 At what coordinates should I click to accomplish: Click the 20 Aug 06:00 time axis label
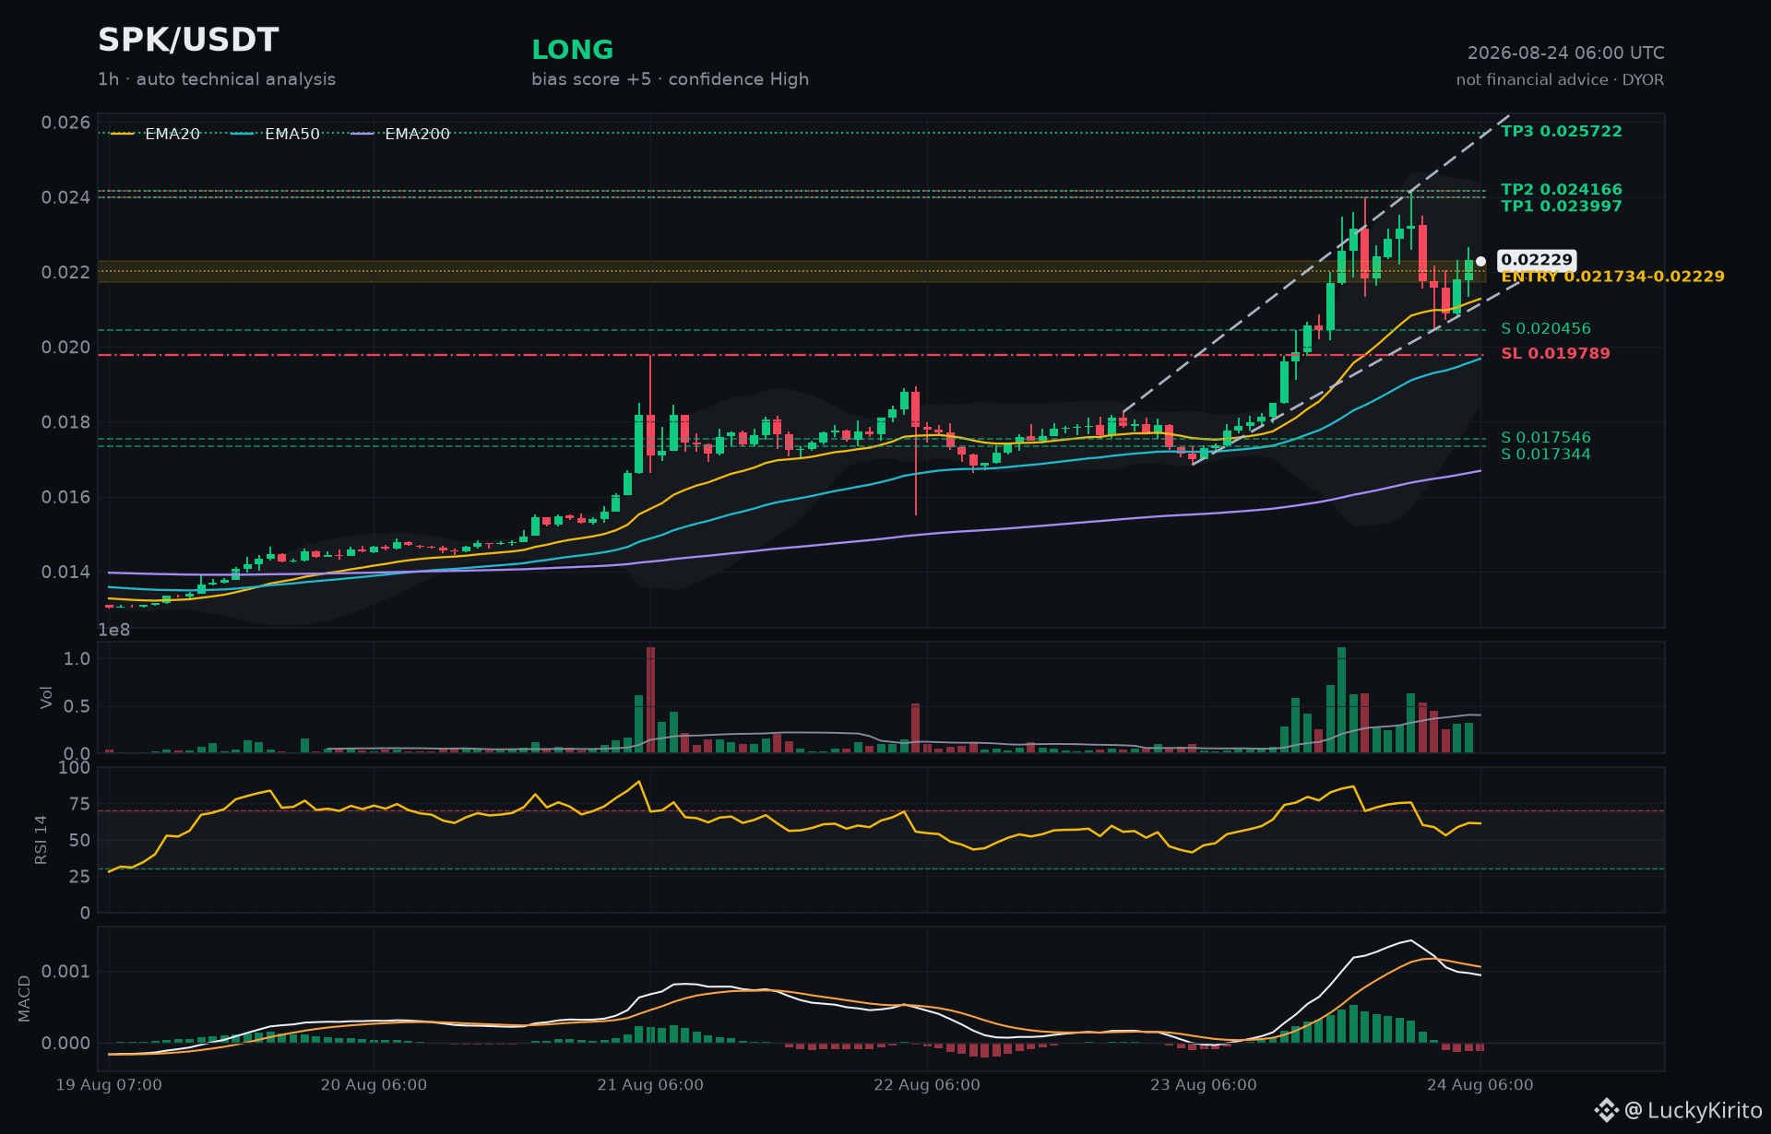[374, 1085]
